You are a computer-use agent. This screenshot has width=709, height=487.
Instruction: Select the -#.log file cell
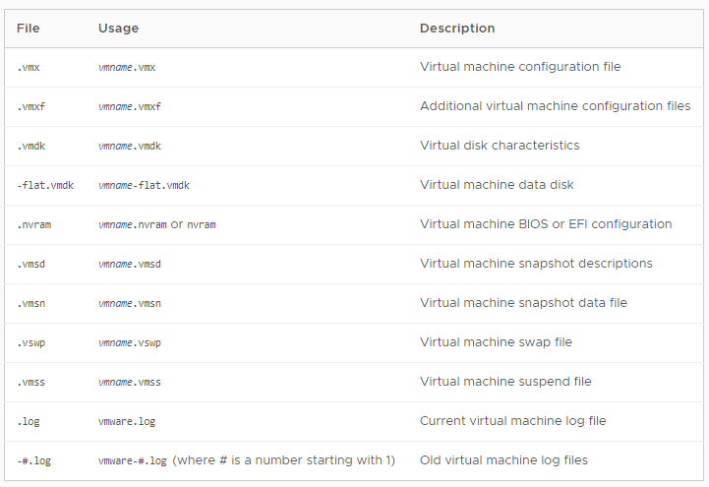(x=33, y=460)
